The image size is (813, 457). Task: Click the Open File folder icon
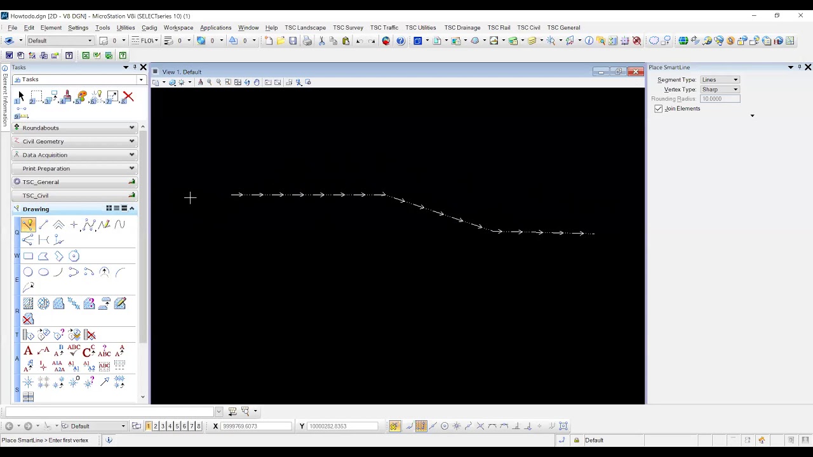281,41
